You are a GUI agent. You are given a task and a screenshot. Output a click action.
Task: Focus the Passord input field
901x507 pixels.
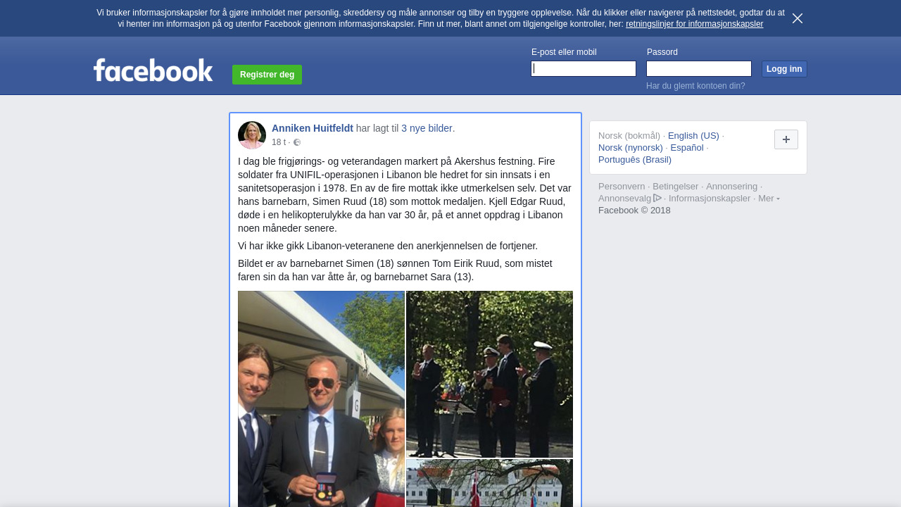(x=699, y=68)
